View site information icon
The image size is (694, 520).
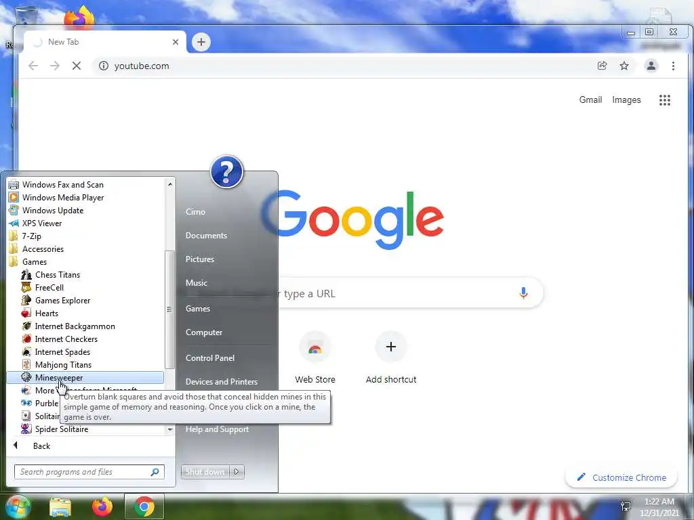(104, 66)
